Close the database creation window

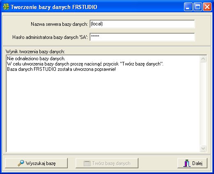click(207, 7)
